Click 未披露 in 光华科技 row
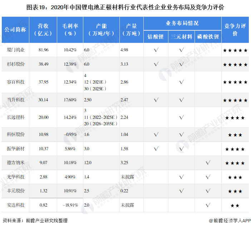Viewport: 251px width, 228px height. point(127,177)
